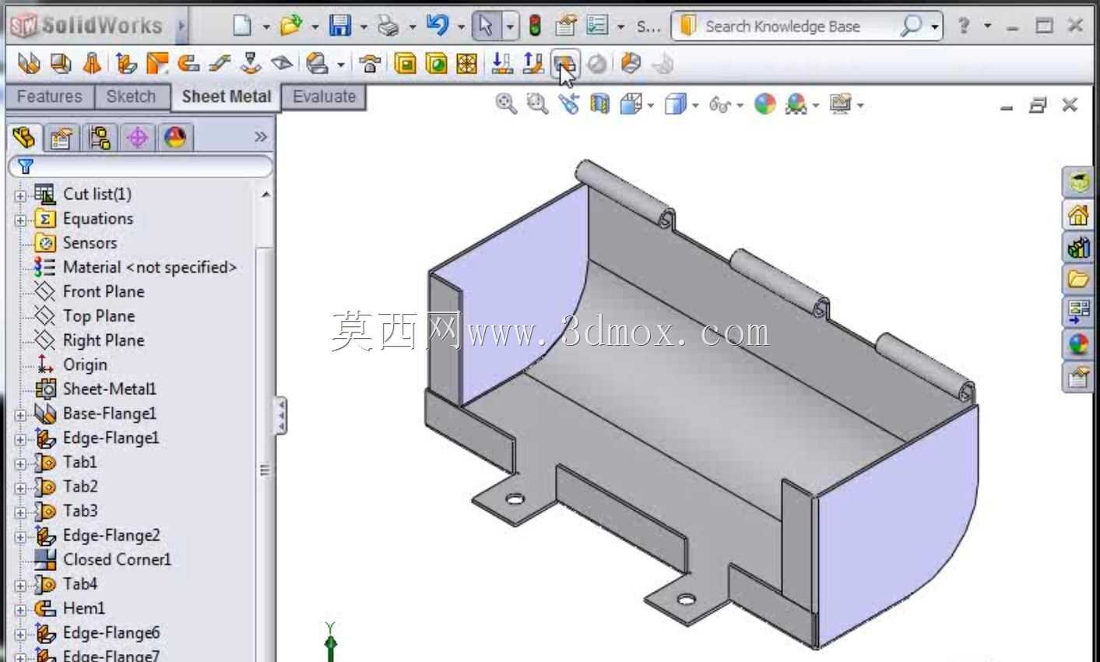Click the Insert Bends tool

662,64
